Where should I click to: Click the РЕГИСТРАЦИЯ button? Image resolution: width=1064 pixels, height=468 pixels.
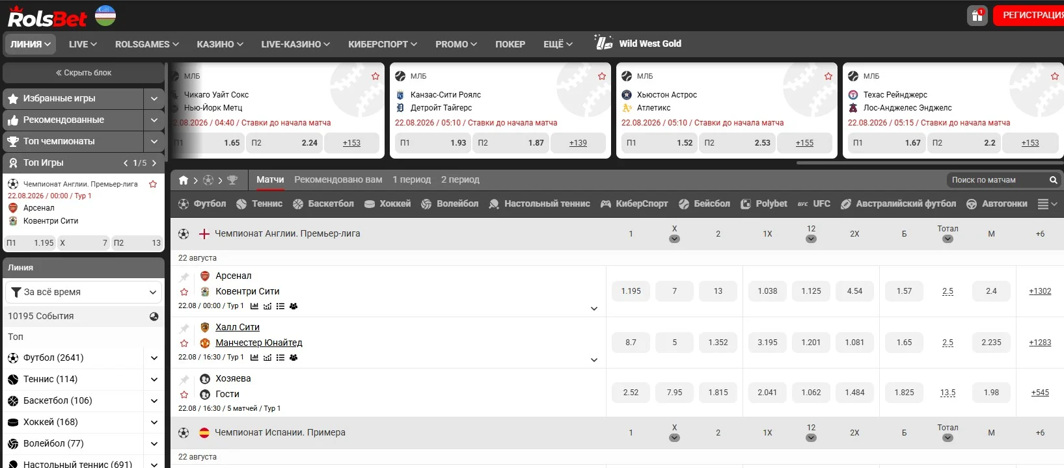click(1029, 16)
